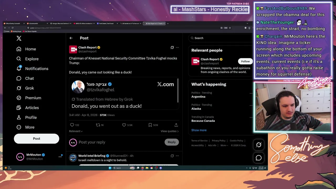
Task: Open options for Argentina trending topic
Action: (x=251, y=93)
